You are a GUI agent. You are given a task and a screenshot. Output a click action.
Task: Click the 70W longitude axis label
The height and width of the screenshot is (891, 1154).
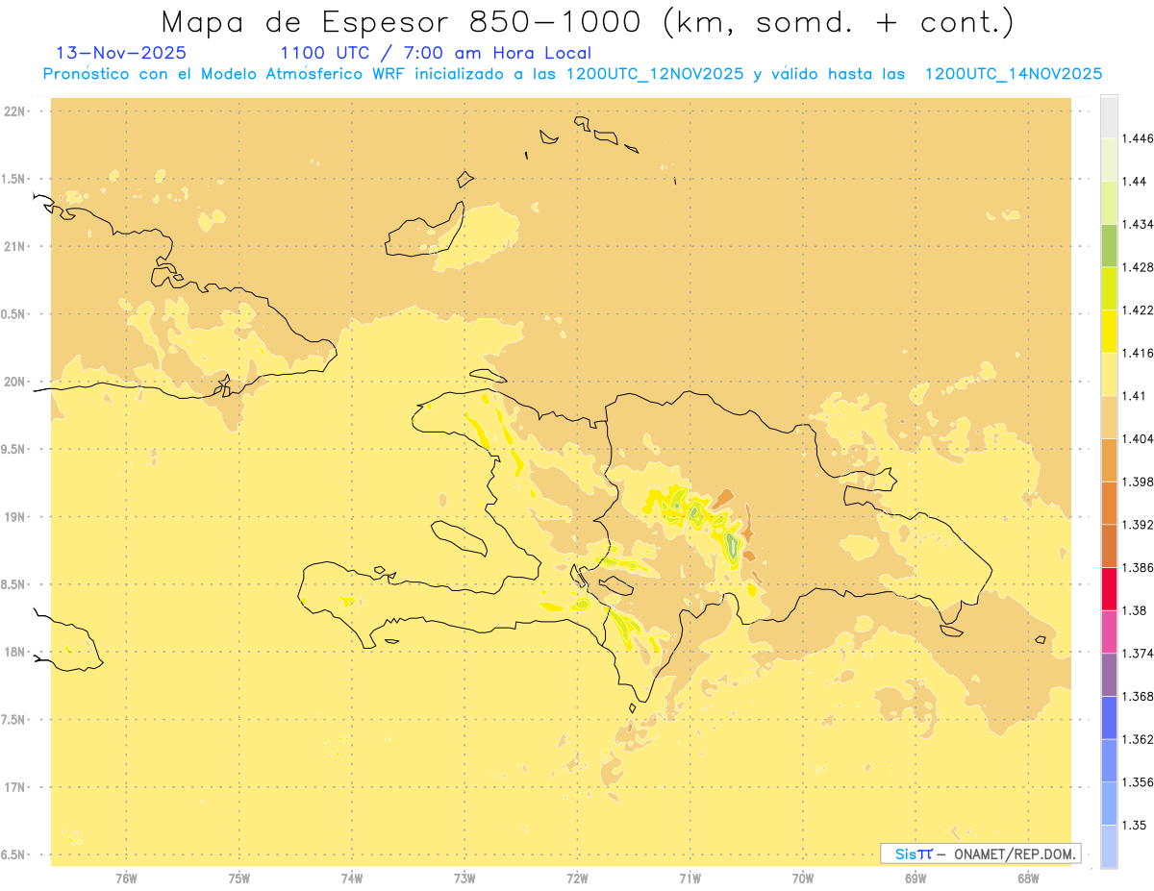[803, 879]
